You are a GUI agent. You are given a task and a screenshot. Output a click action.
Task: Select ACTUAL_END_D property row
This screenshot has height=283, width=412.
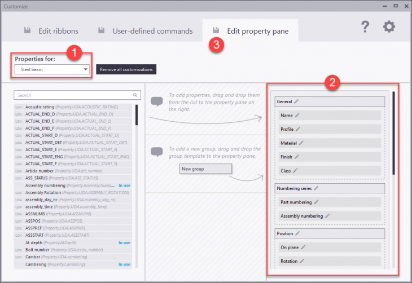[x=73, y=114]
